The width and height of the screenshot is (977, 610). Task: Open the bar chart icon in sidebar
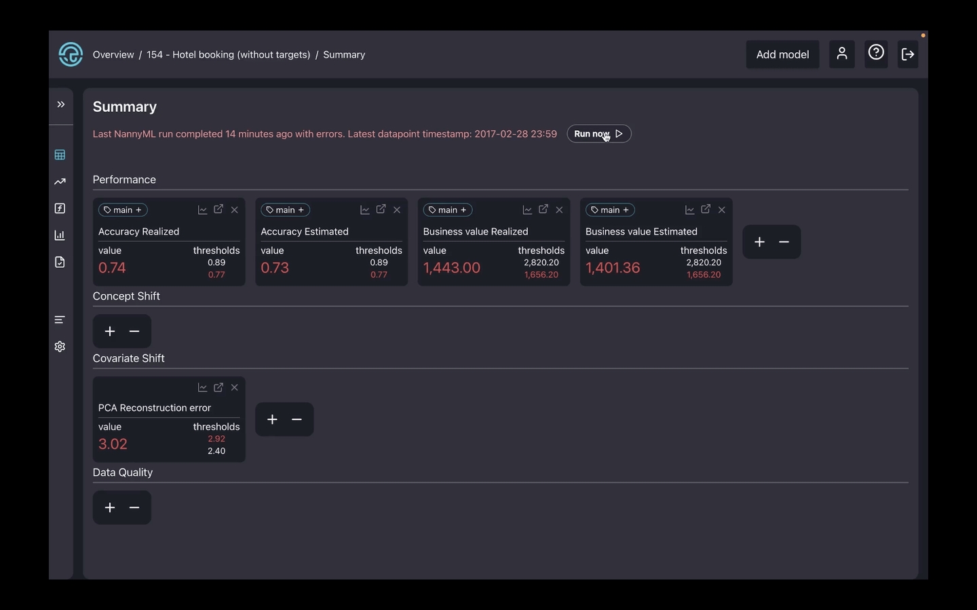click(x=60, y=236)
